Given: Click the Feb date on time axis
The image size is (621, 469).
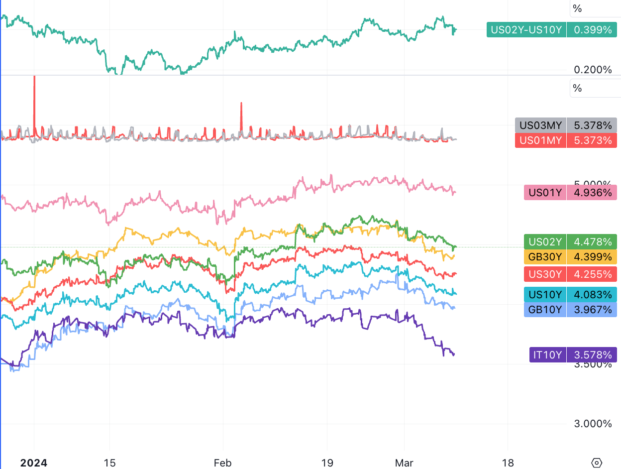Looking at the screenshot, I should (x=222, y=463).
